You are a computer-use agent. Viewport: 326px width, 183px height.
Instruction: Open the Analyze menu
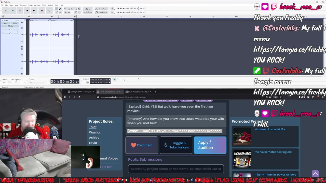(50, 5)
